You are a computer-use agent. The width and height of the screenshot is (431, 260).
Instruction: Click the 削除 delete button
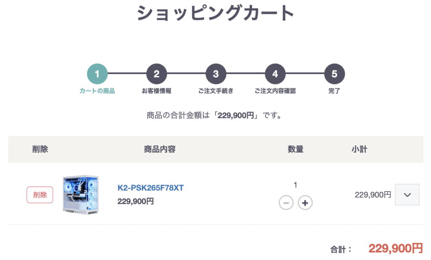click(x=40, y=195)
